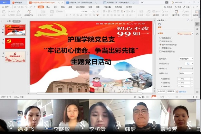Click 韩浩's microphone icon

coord(119,125)
